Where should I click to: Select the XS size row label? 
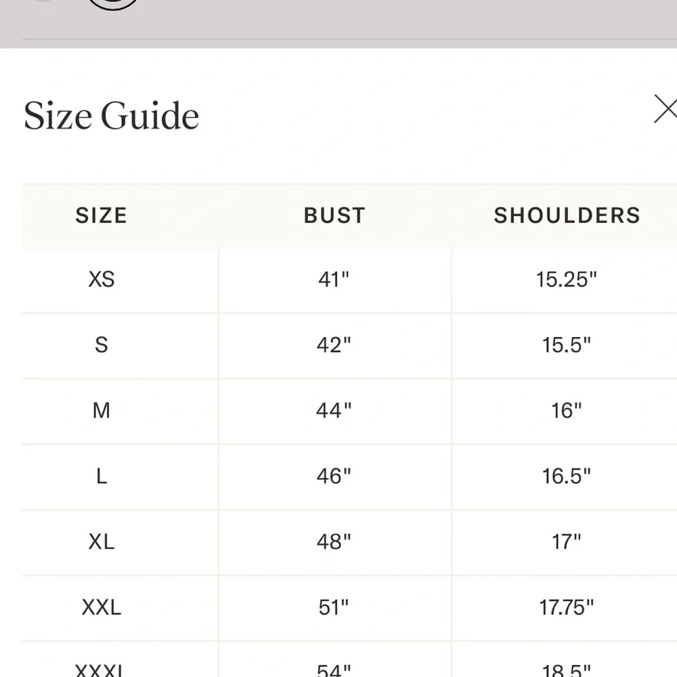pos(102,279)
